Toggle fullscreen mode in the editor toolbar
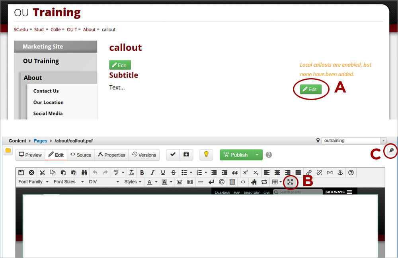The width and height of the screenshot is (398, 258). (290, 182)
